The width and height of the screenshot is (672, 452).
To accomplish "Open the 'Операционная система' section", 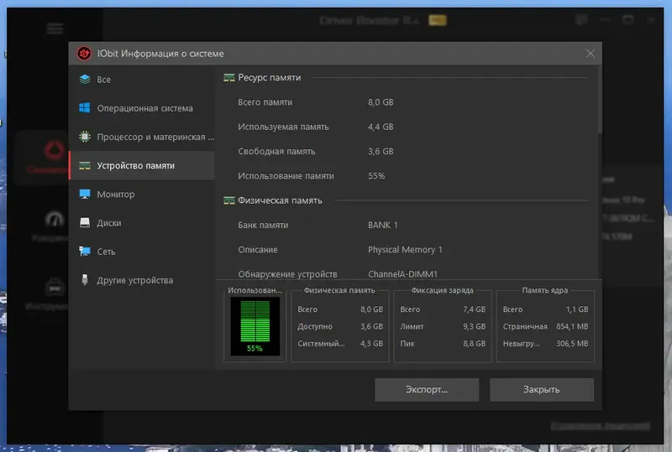I will [x=142, y=108].
